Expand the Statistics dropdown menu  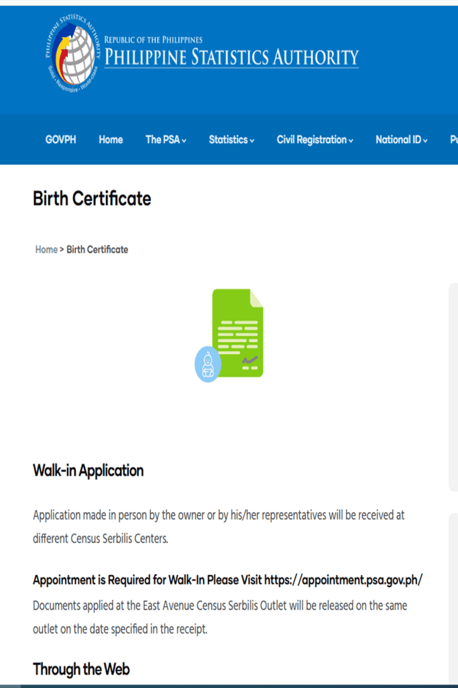pos(231,140)
